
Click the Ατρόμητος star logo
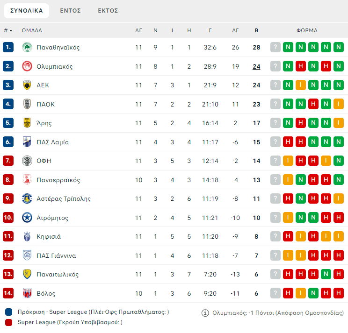click(x=27, y=218)
